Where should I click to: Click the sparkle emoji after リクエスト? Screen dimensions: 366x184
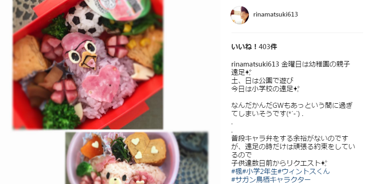[324, 163]
